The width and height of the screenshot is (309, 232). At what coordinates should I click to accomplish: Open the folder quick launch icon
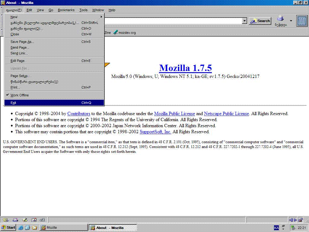point(35,228)
